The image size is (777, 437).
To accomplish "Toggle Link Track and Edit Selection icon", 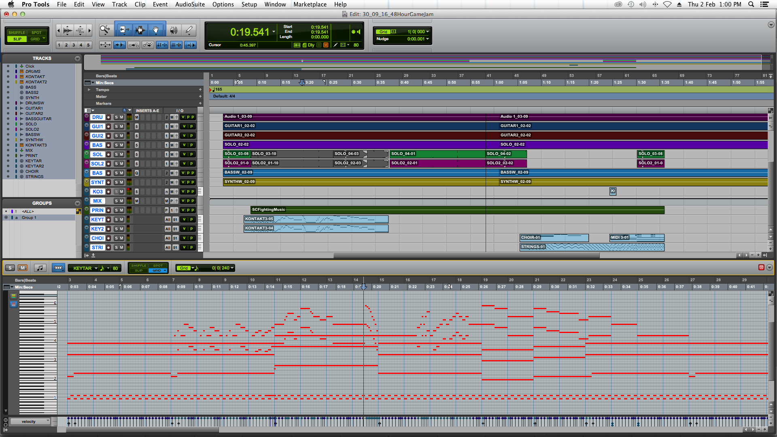I will click(x=176, y=45).
